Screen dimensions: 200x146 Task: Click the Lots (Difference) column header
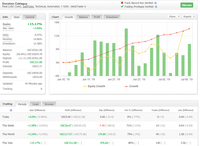click(x=186, y=110)
